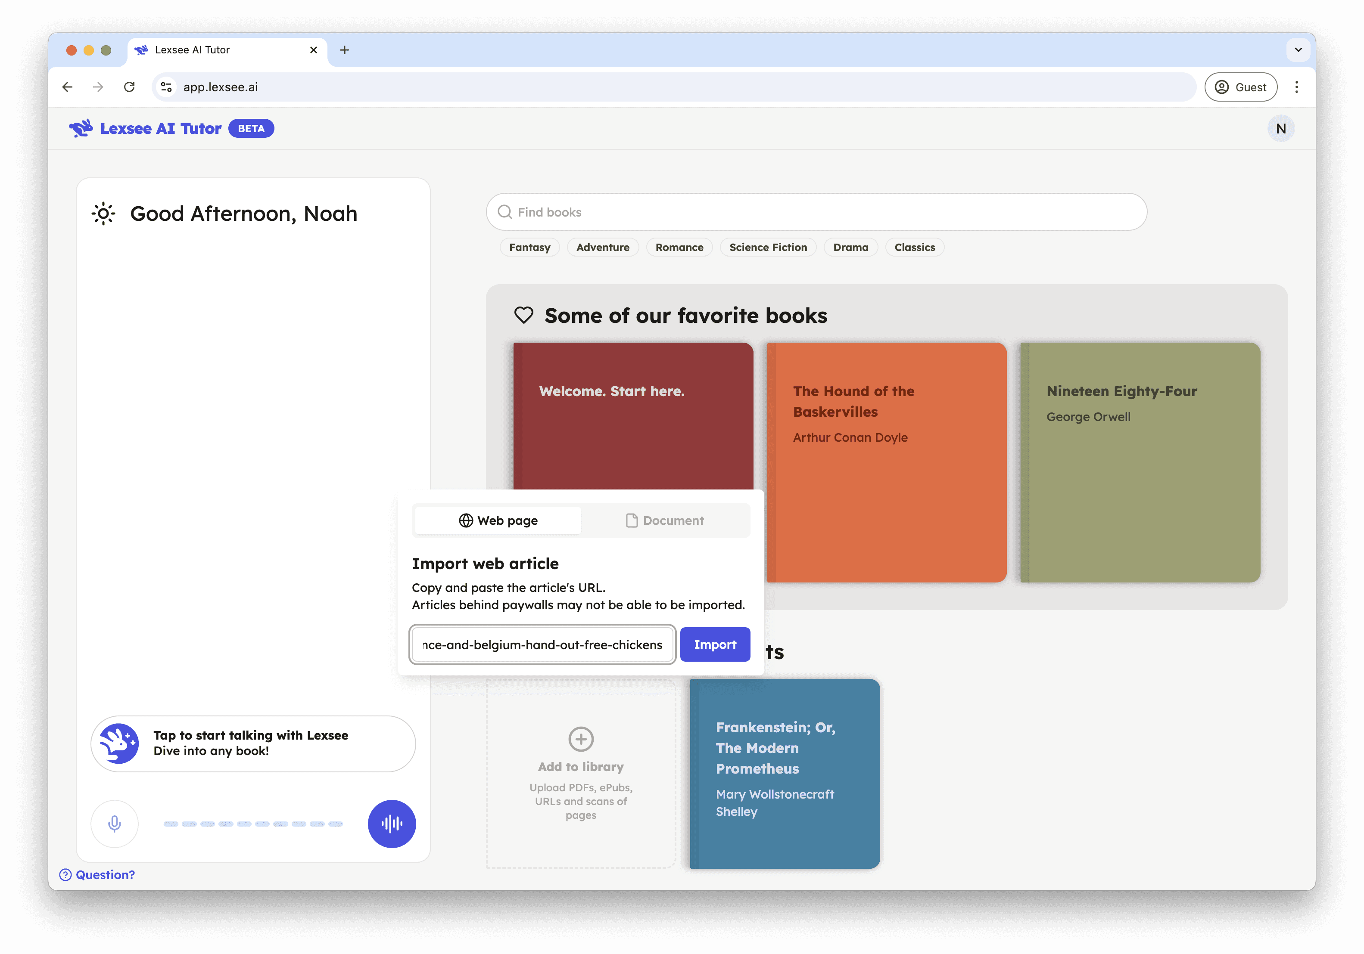1364x954 pixels.
Task: Click the article URL input field
Action: 542,644
